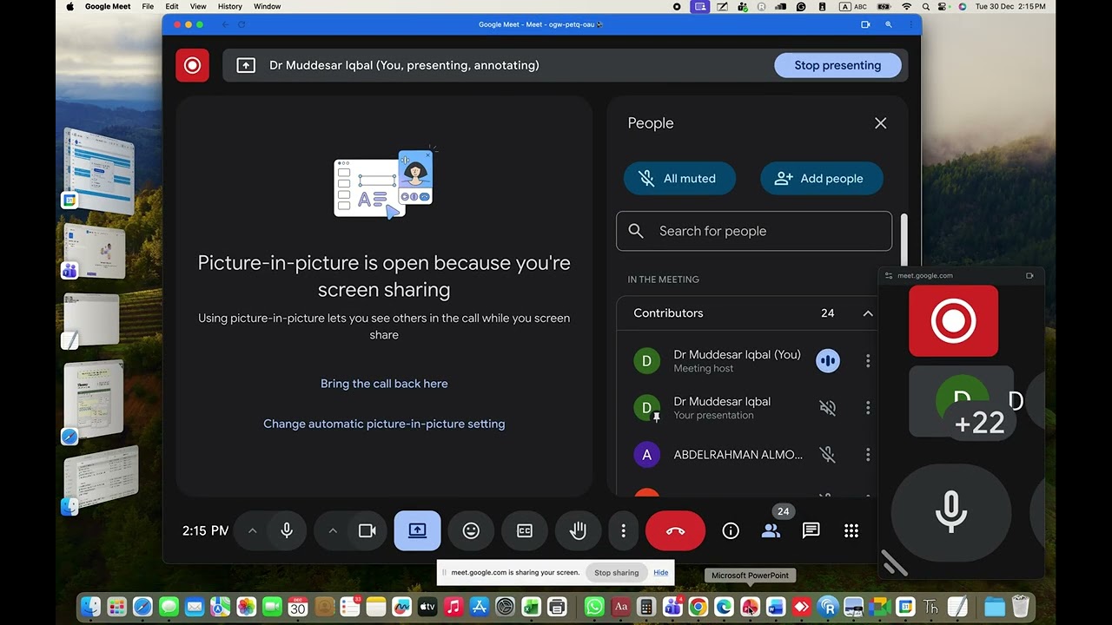This screenshot has height=625, width=1112.
Task: Click the red recording indicator icon in Meet
Action: [x=192, y=65]
